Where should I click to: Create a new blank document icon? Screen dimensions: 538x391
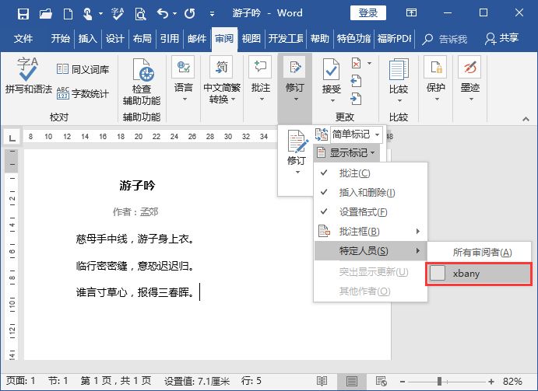pyautogui.click(x=68, y=14)
